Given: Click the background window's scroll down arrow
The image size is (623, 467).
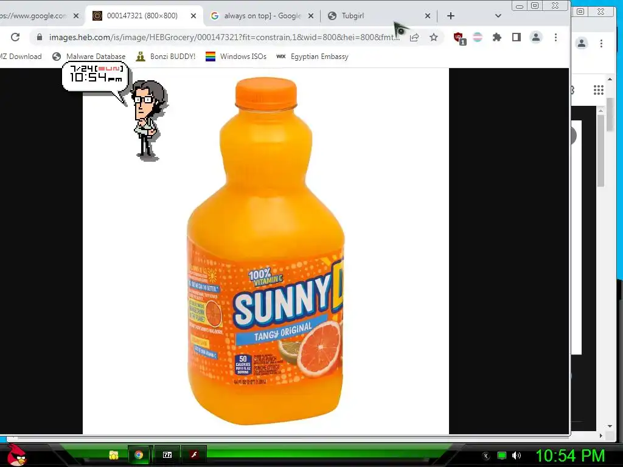Looking at the screenshot, I should pyautogui.click(x=610, y=426).
